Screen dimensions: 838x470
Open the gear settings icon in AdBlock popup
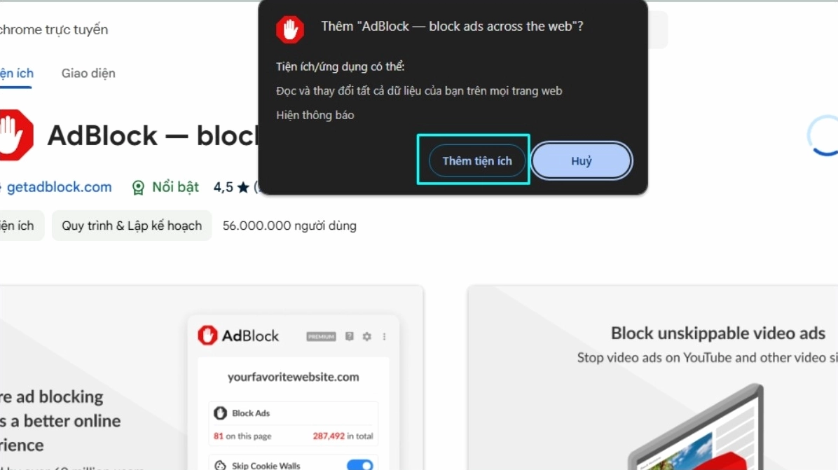tap(366, 336)
